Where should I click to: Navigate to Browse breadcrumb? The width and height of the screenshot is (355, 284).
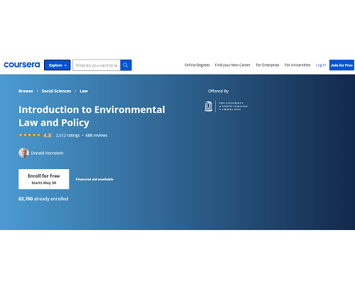click(26, 91)
